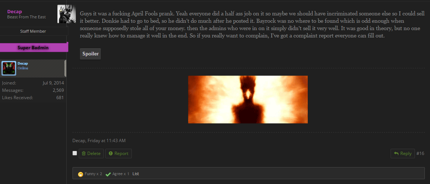Screen dimensions: 430x184
Task: Click the member card scrollbar handle
Action: [65, 68]
